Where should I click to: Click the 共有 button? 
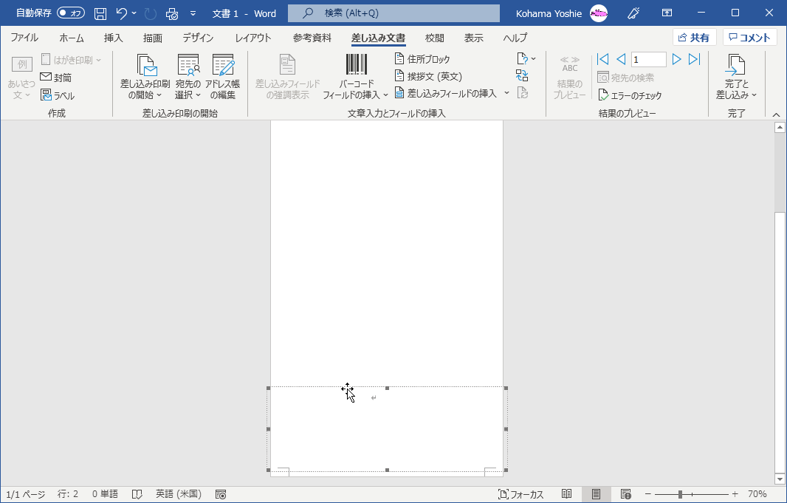(x=694, y=38)
